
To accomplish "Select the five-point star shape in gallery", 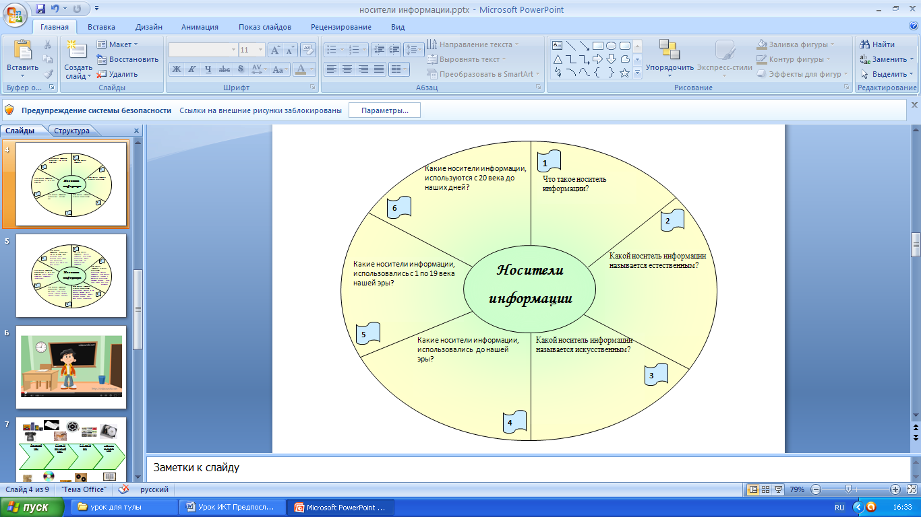I will coord(625,73).
